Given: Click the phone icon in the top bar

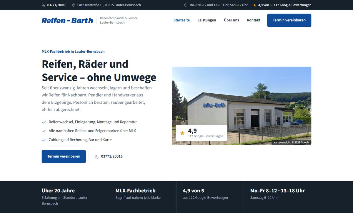Looking at the screenshot, I should tap(44, 5).
